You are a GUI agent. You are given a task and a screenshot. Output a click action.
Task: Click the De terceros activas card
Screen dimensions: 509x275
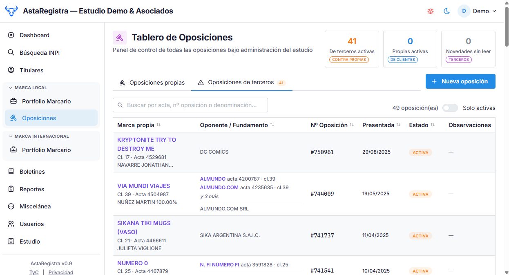click(x=352, y=49)
